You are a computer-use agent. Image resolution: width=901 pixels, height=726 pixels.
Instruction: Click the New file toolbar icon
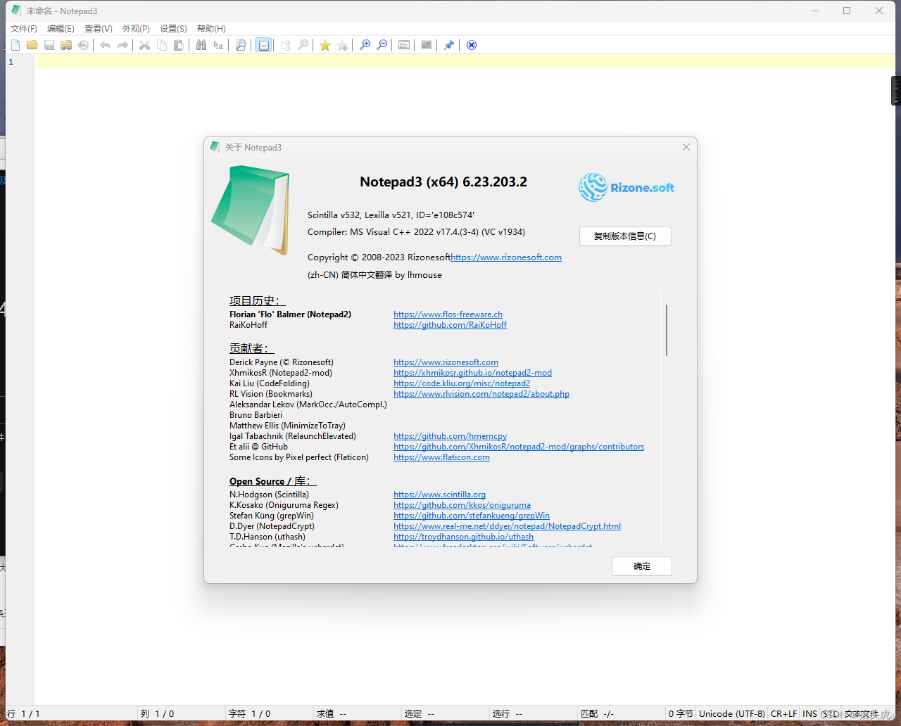coord(15,45)
